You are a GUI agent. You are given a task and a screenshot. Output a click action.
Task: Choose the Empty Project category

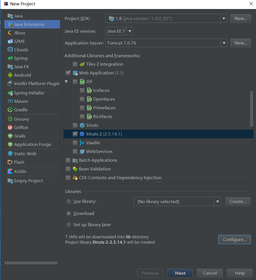[32, 181]
